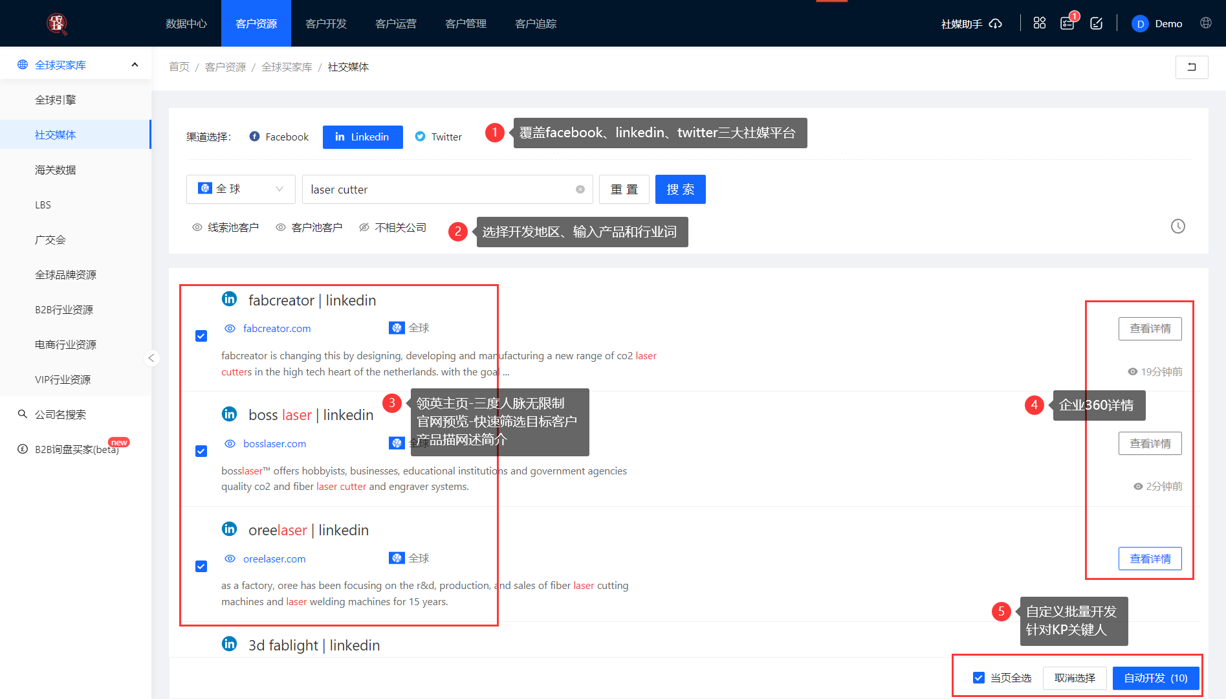Open the fabcreator.com link

(x=277, y=328)
